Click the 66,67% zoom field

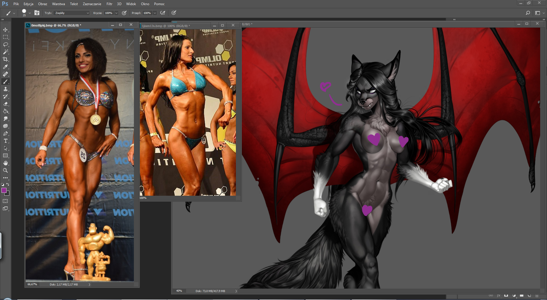point(32,285)
